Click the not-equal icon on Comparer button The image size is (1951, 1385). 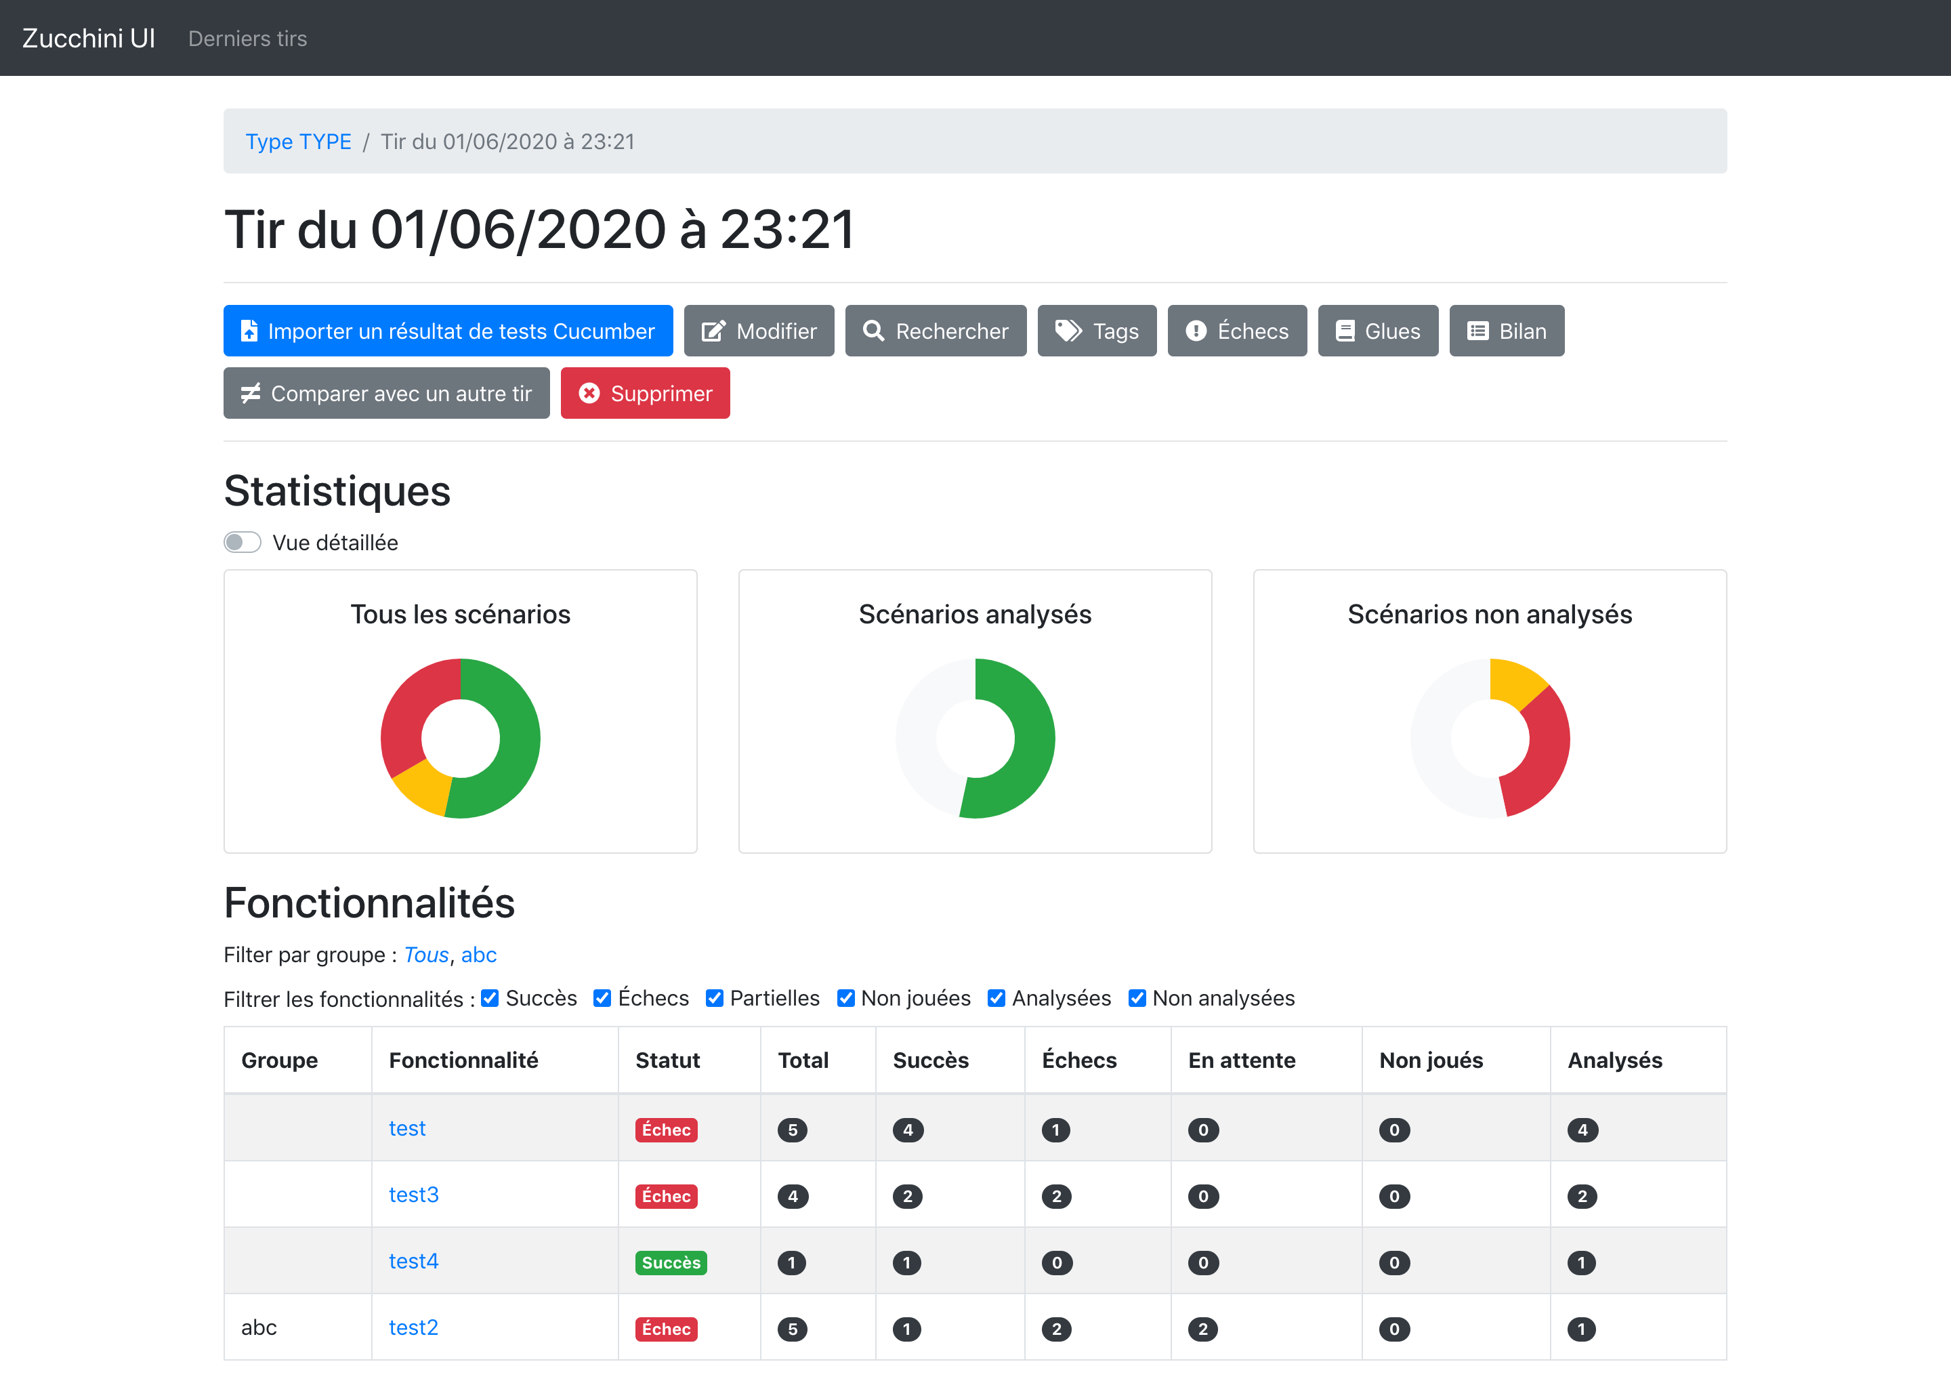point(250,393)
